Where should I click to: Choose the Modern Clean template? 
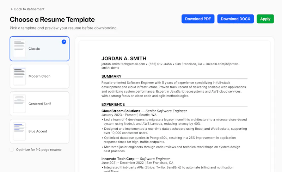(39, 76)
